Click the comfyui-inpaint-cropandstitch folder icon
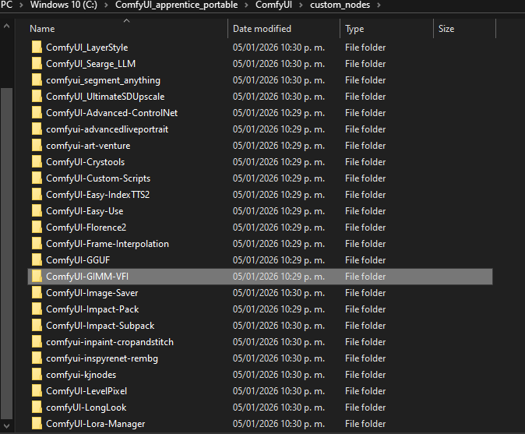Screen dimensions: 525x434 pos(37,342)
